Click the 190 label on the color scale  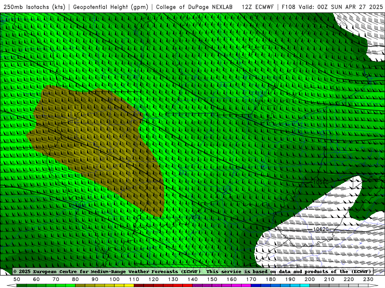point(290,279)
